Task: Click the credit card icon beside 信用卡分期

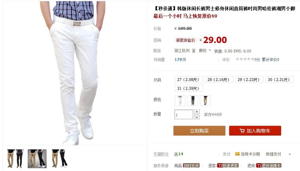Action: [x=237, y=154]
